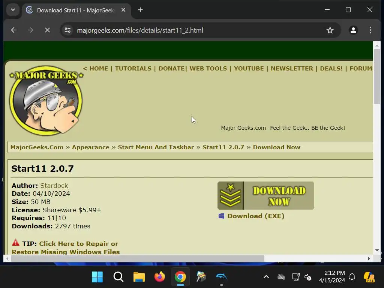Open the HOME navigation link

click(99, 69)
